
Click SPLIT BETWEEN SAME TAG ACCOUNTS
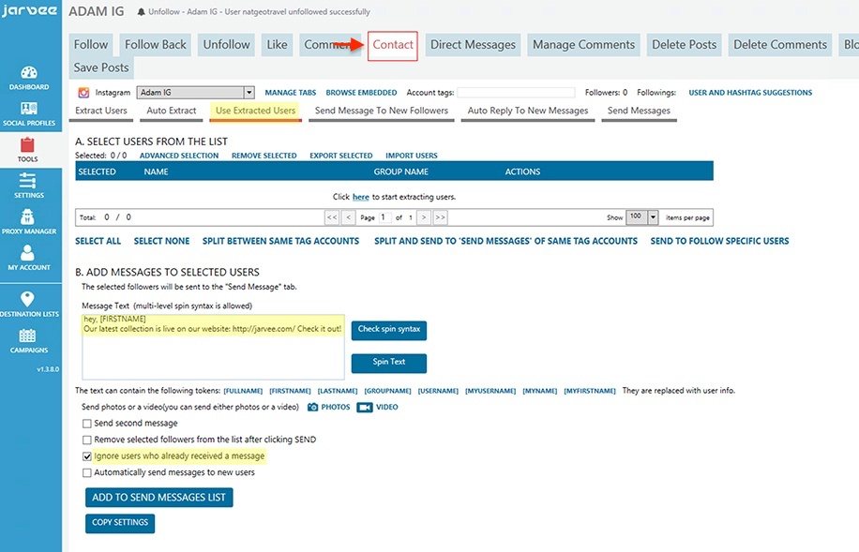click(x=280, y=241)
